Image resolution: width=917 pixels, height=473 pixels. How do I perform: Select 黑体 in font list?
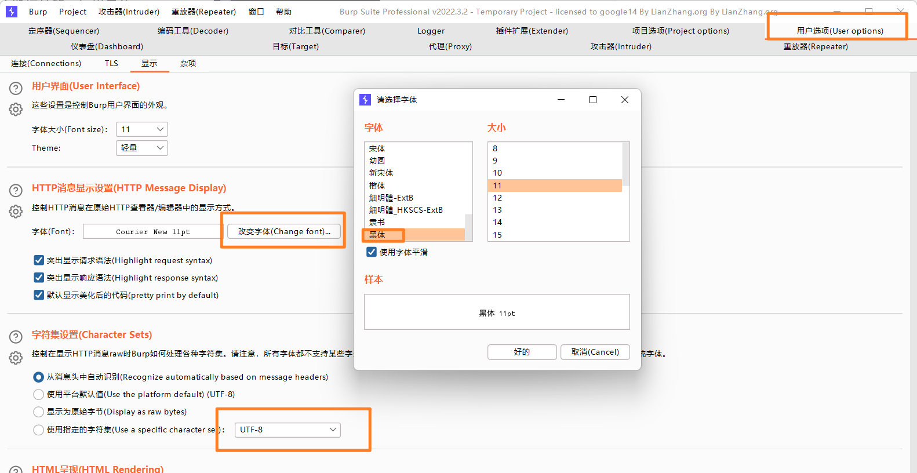coord(414,235)
